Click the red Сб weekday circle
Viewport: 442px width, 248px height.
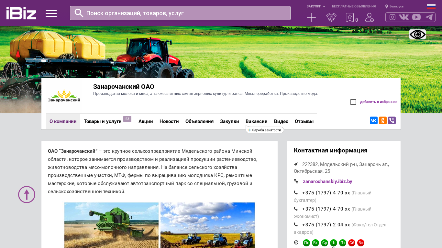click(x=352, y=243)
